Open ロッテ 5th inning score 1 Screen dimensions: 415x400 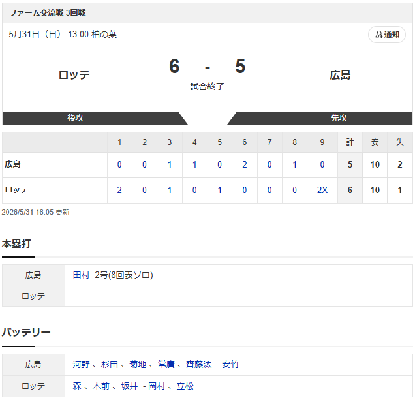219,190
